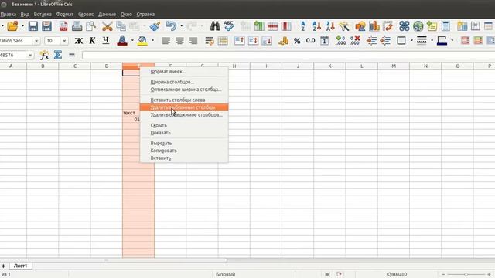Undo the last action
Screen dimensions: 495x278
tap(171, 26)
